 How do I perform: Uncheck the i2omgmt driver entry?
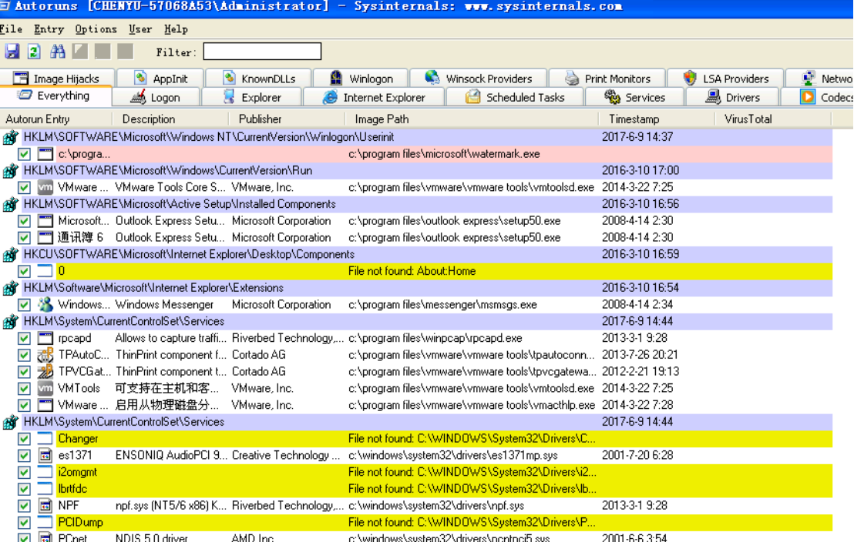[x=24, y=473]
